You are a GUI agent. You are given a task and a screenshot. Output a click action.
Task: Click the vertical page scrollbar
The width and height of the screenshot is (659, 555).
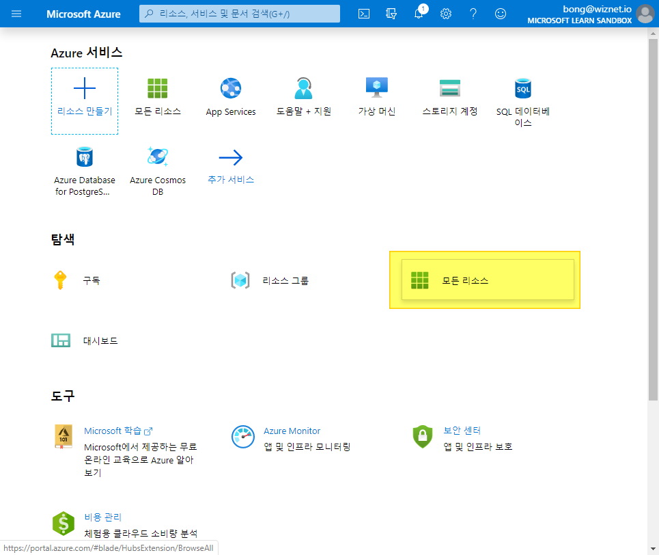pos(653,219)
